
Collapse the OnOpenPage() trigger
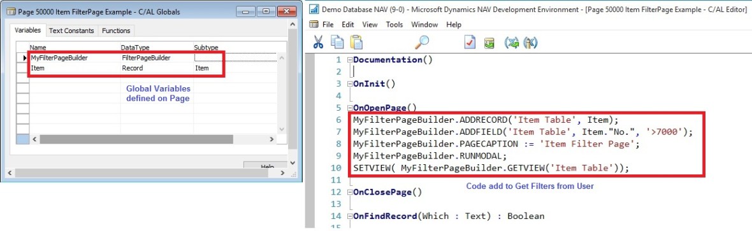point(350,108)
